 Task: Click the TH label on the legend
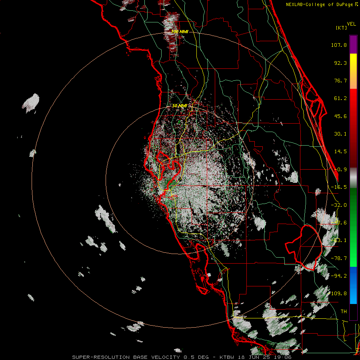(344, 312)
